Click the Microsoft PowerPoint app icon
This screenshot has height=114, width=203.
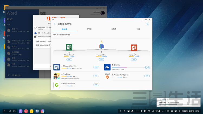tap(134, 47)
